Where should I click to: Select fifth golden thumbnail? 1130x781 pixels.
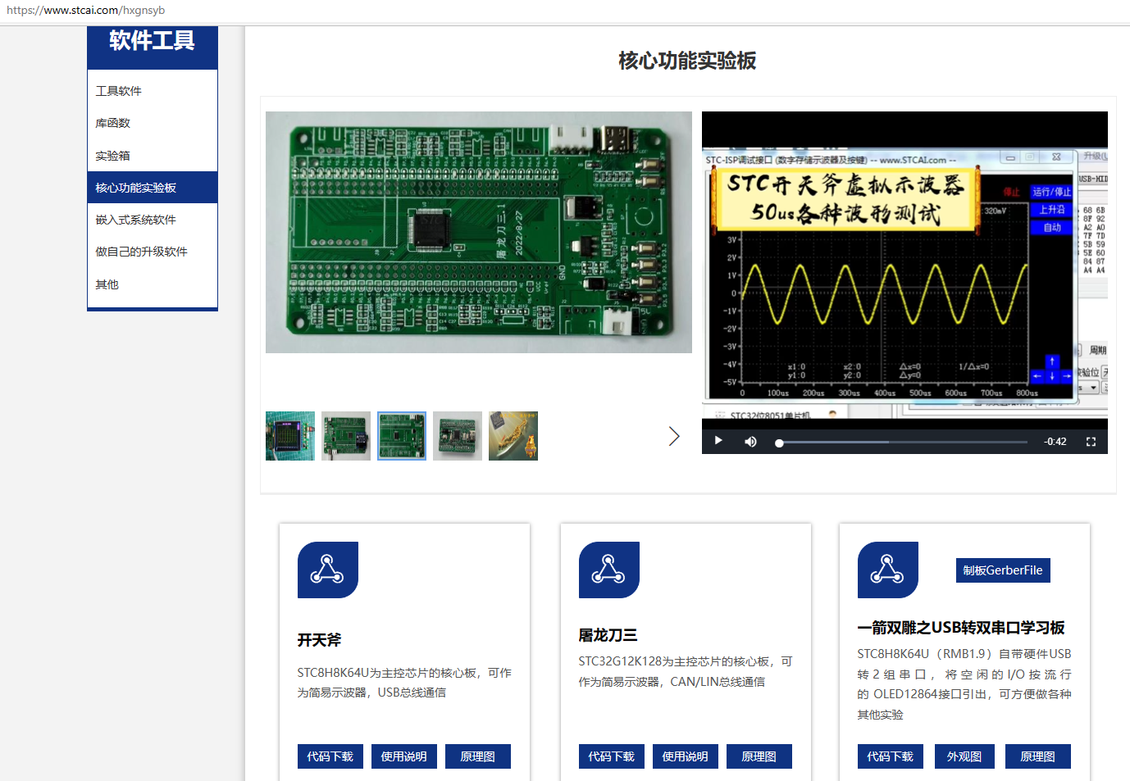pos(513,436)
